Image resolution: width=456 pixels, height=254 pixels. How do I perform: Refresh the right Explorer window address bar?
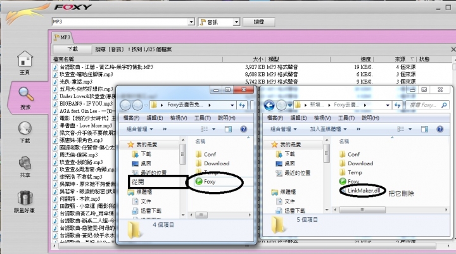[x=397, y=105]
